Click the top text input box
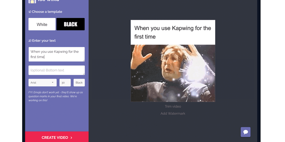 56,54
